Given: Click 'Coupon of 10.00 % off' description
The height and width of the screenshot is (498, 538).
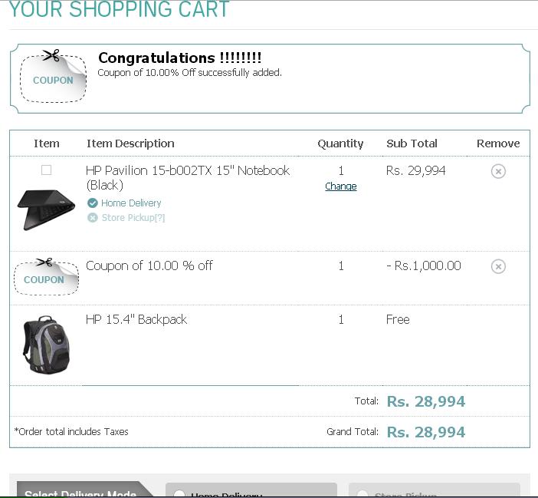Looking at the screenshot, I should coord(149,265).
